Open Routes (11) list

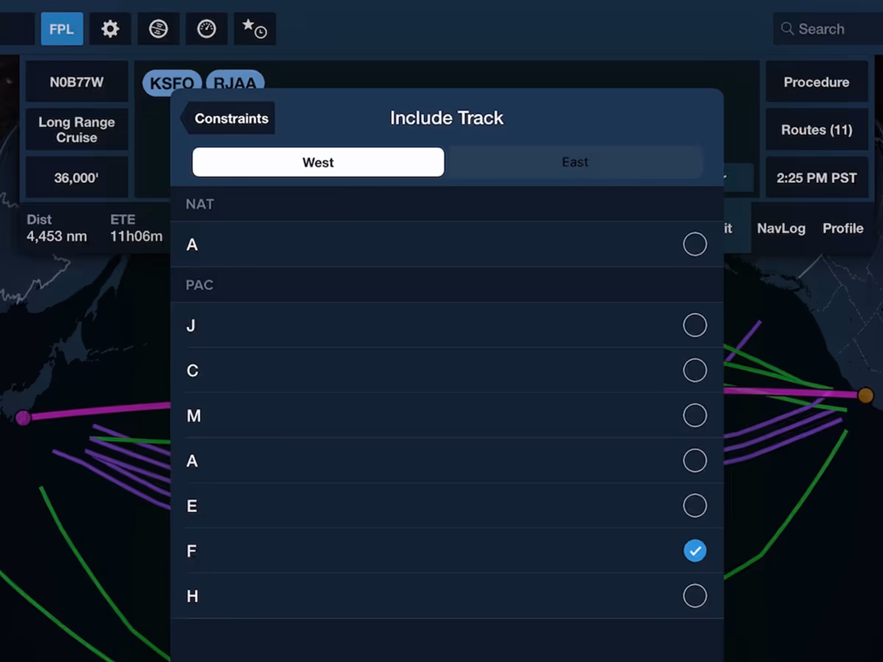pyautogui.click(x=816, y=130)
